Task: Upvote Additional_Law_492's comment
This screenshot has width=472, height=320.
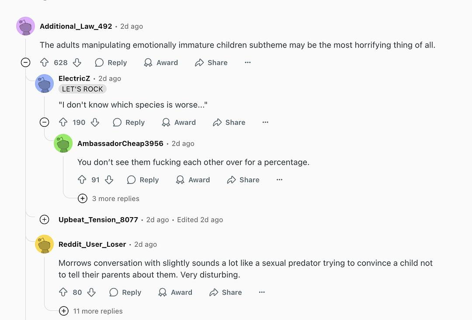Action: tap(44, 63)
